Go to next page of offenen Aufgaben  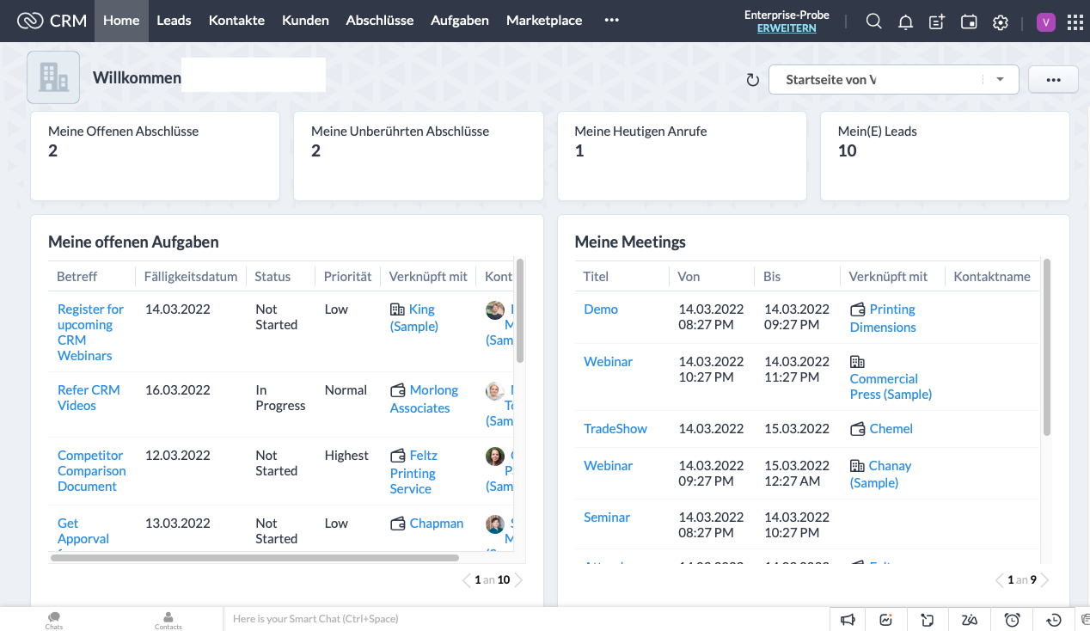tap(519, 580)
